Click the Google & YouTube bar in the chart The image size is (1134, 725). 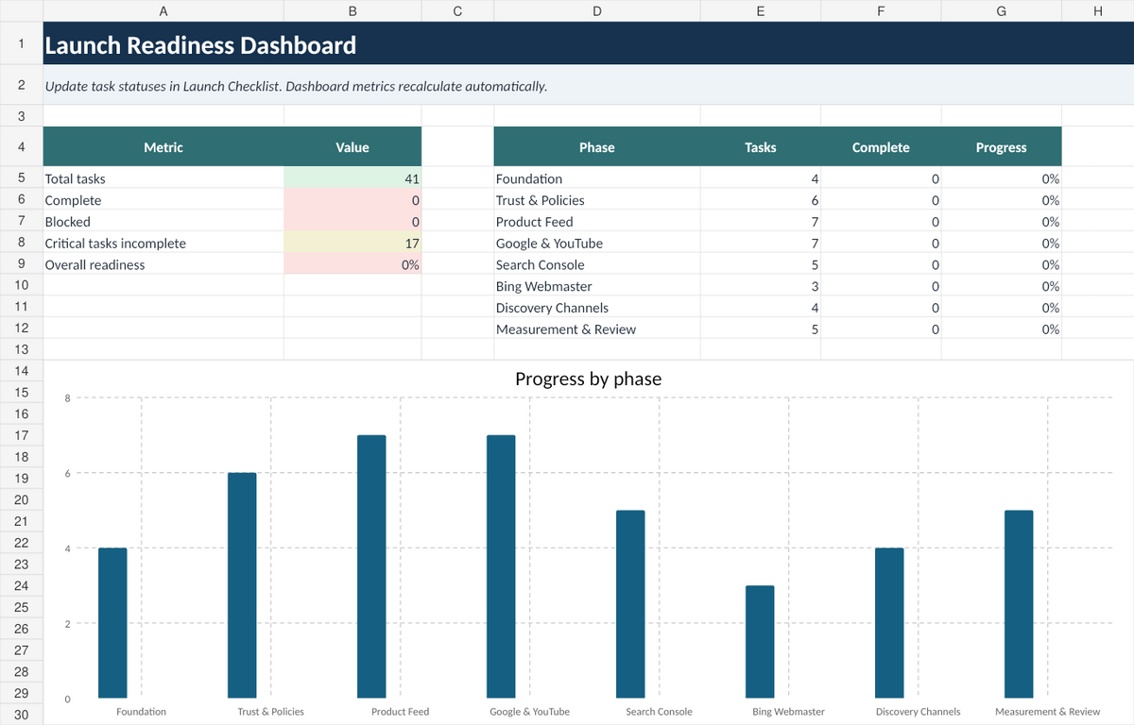coord(501,566)
